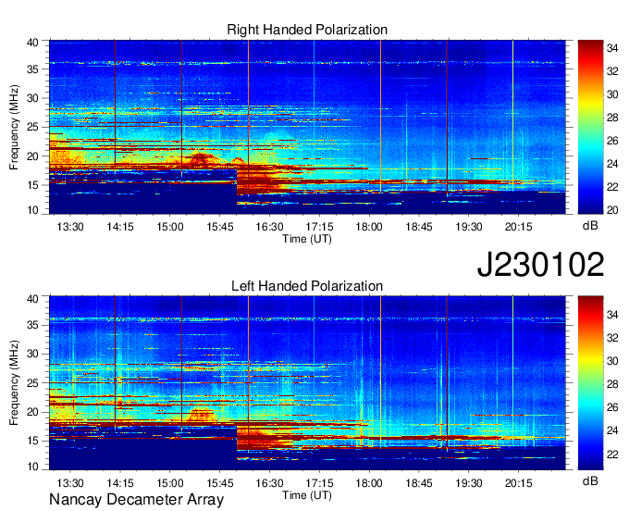
Task: Click the 35 MHz tick of Left Handed plot
Action: click(x=32, y=325)
